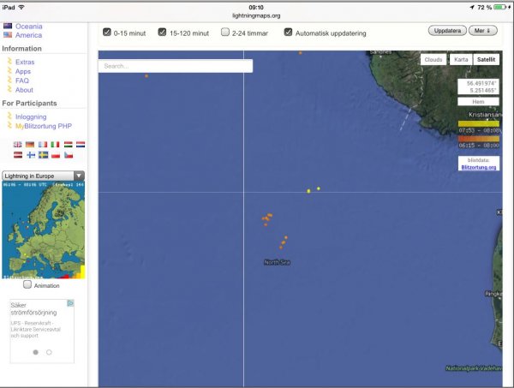The width and height of the screenshot is (514, 388).
Task: Click the map Search field
Action: coord(175,66)
